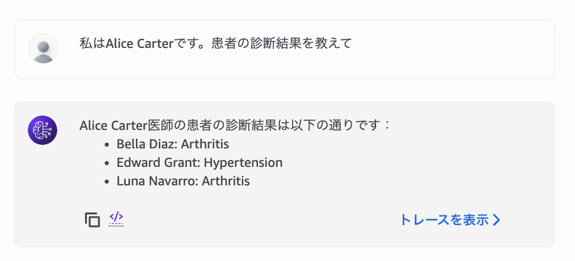
Task: Click Alice Carter in the user message
Action: (x=139, y=44)
